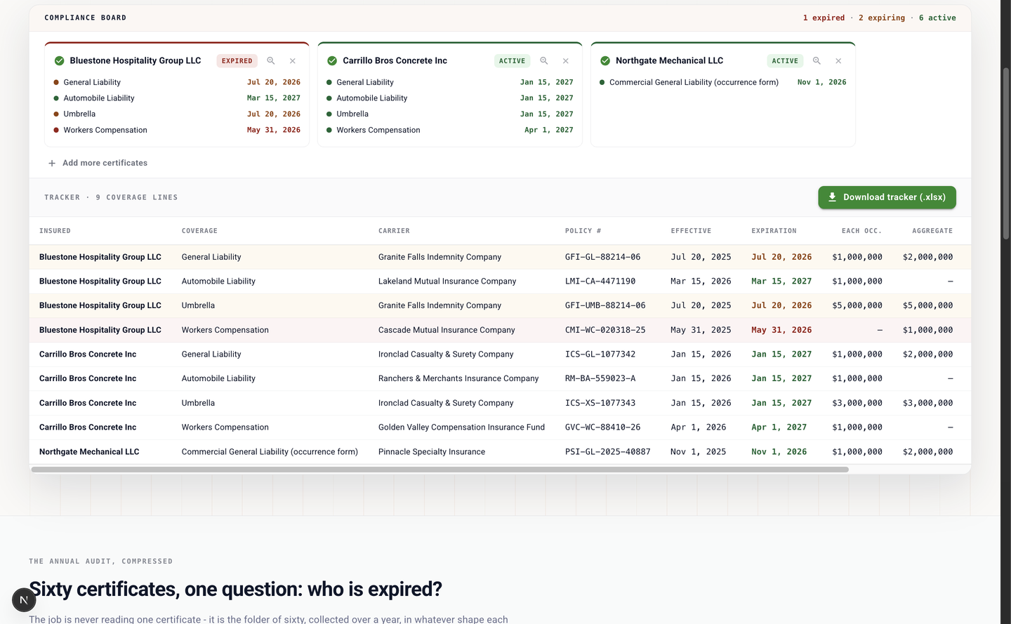
Task: Click TRACKER · 9 COVERAGE LINES label
Action: click(111, 197)
